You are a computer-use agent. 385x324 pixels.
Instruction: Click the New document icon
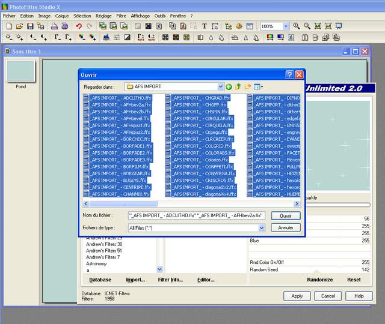pos(9,26)
